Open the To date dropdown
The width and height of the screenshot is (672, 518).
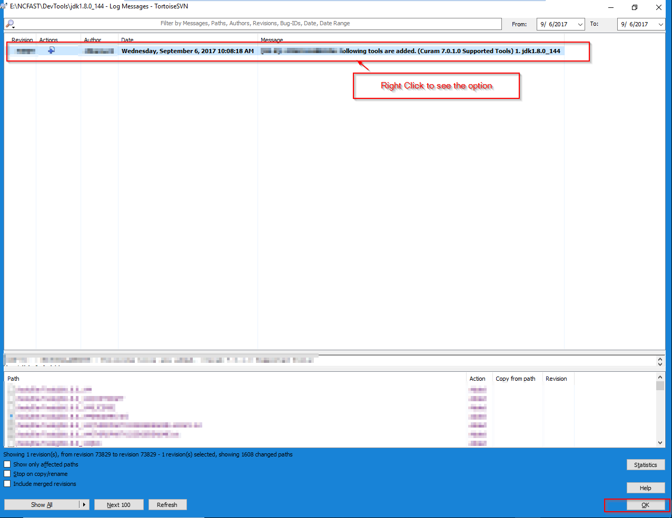(x=660, y=24)
